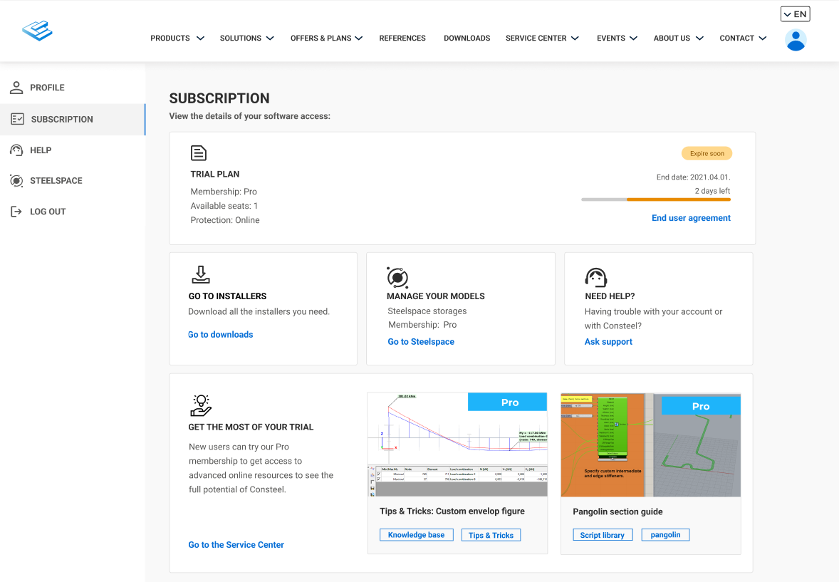
Task: Open the Pangolin section guide thumbnail
Action: tap(651, 445)
